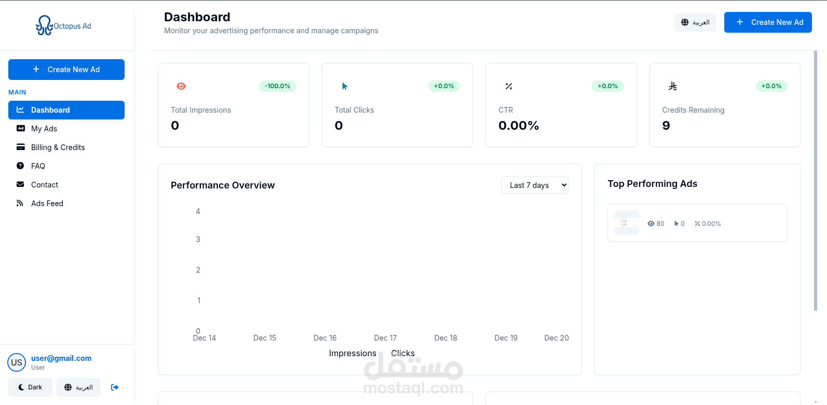Click the CTR percent icon
Viewport: 827px width, 405px height.
tap(509, 86)
